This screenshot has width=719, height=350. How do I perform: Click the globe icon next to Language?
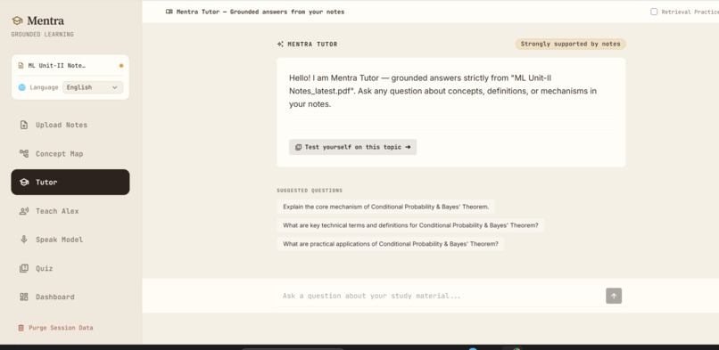pyautogui.click(x=22, y=87)
